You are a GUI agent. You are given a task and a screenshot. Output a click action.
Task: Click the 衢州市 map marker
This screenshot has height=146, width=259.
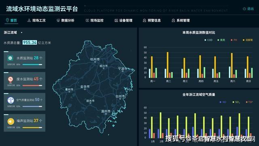[x=69, y=92]
